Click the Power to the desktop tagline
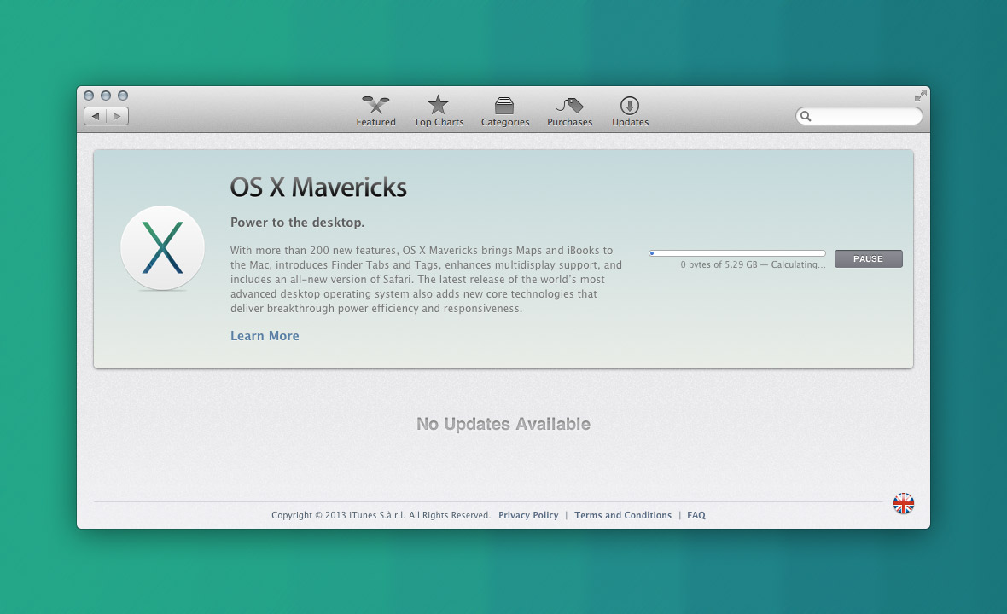 (297, 223)
